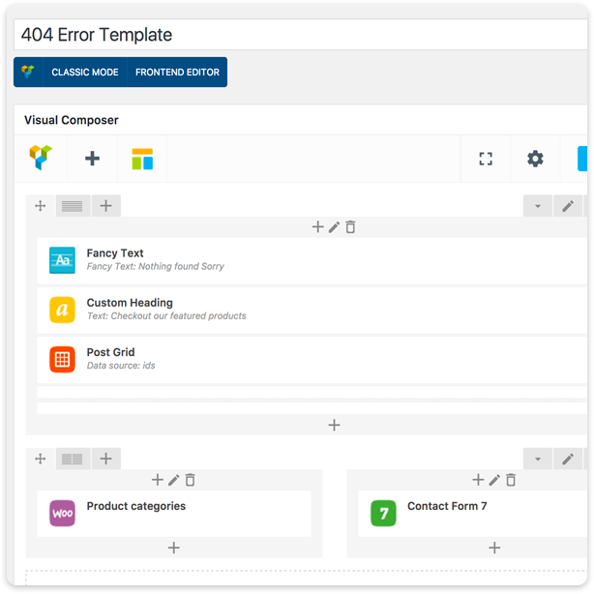This screenshot has height=594, width=594.
Task: Grab the move handle of first row
Action: click(x=41, y=206)
